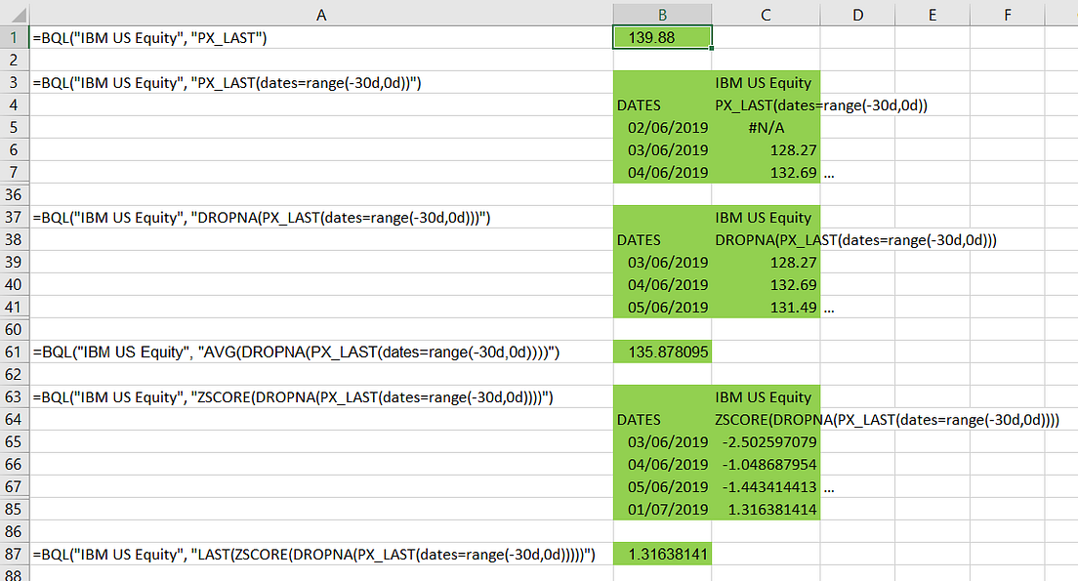Viewport: 1078px width, 581px height.
Task: Select the zscore value -2.502597079
Action: (766, 441)
